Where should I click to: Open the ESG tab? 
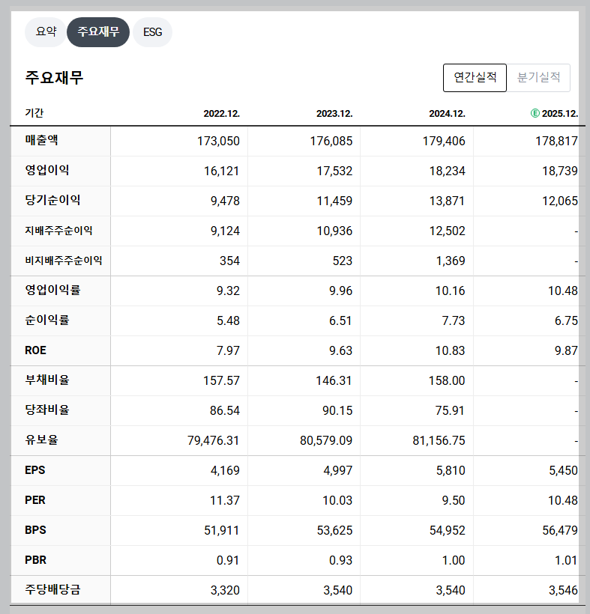[x=152, y=32]
